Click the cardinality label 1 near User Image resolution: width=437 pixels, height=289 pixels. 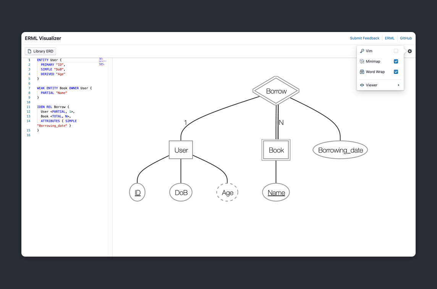point(186,122)
